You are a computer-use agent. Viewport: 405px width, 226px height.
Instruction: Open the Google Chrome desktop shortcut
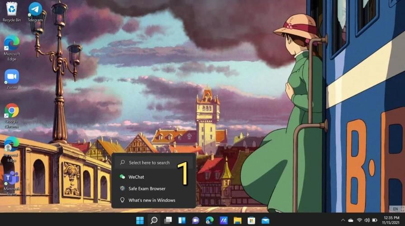click(12, 116)
